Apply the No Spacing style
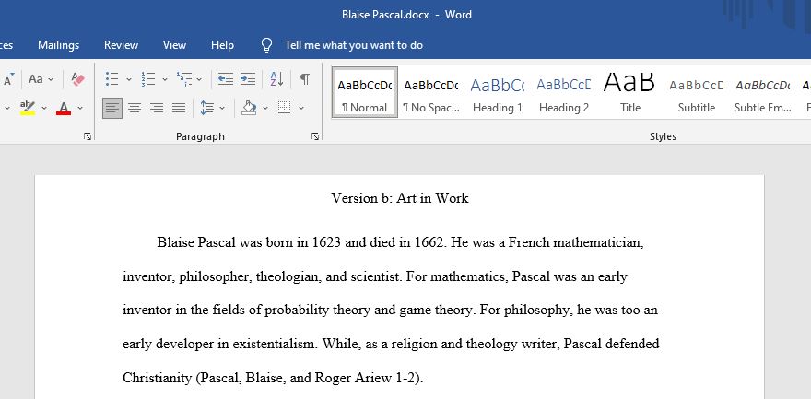811x399 pixels. coord(431,92)
